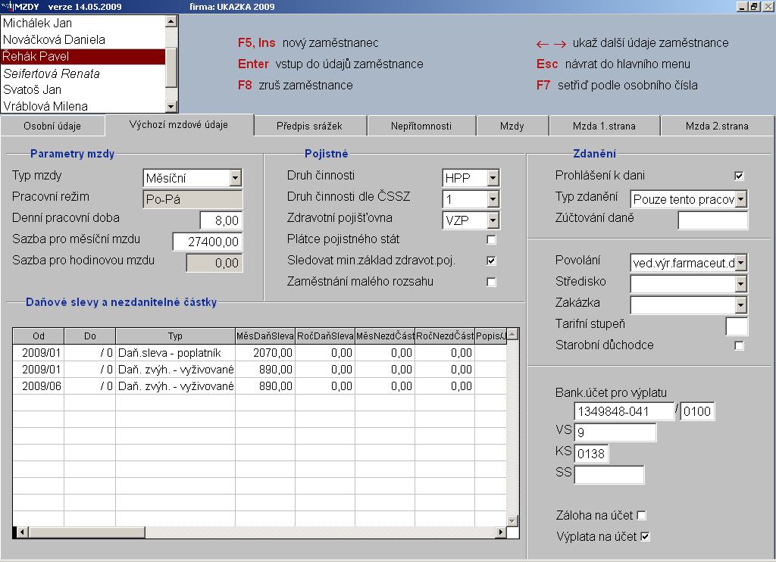This screenshot has width=776, height=562.
Task: Click the Sazba pro hodinovou mzdu field
Action: point(214,263)
